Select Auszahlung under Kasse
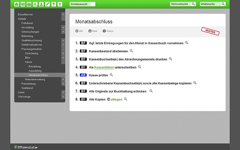This screenshot has height=150, width=240. tap(35, 71)
